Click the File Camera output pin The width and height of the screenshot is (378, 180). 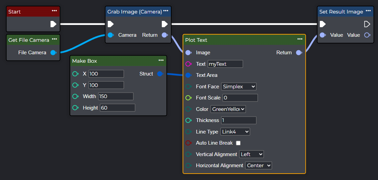click(x=53, y=53)
